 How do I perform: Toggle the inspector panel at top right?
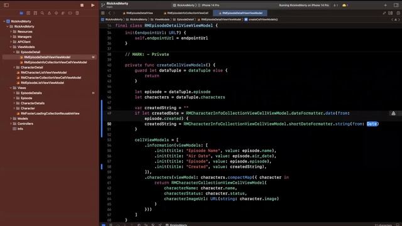coord(396,5)
